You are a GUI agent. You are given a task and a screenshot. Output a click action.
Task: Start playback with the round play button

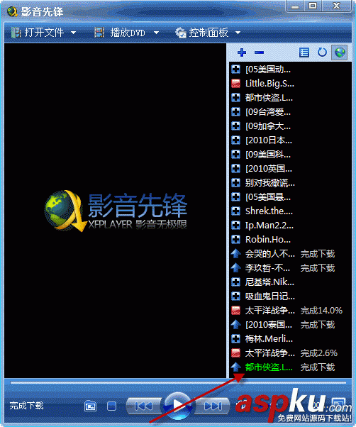coord(178,405)
